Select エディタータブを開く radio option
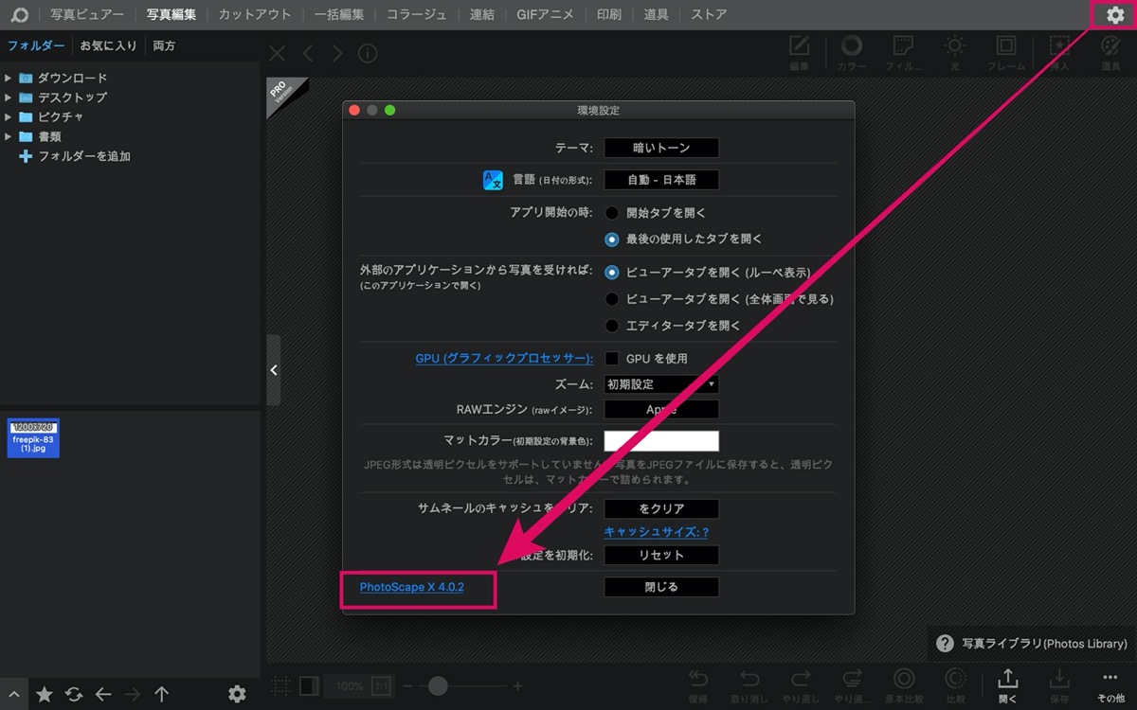1137x710 pixels. click(612, 325)
